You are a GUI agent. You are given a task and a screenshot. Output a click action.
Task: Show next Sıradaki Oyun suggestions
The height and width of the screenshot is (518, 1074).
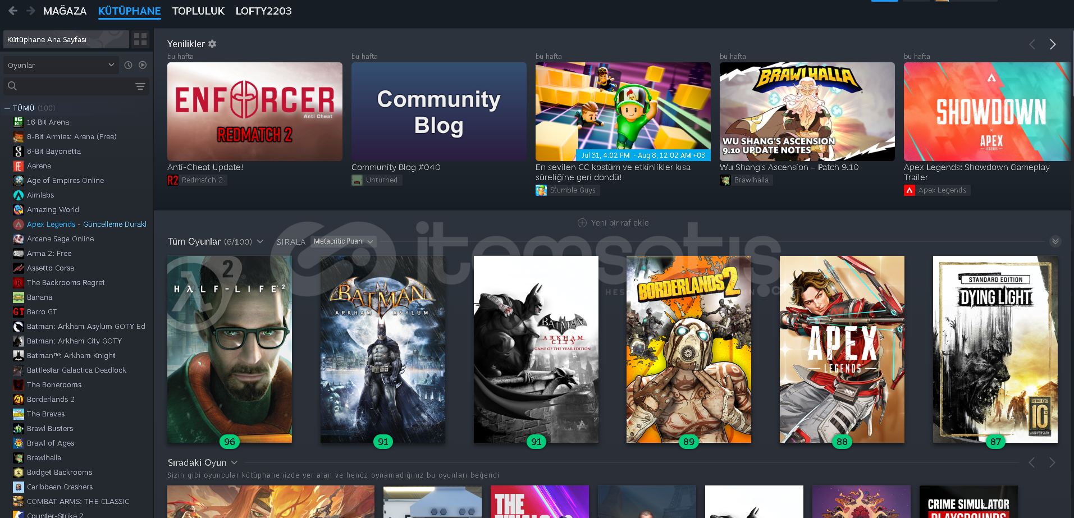click(x=1052, y=462)
